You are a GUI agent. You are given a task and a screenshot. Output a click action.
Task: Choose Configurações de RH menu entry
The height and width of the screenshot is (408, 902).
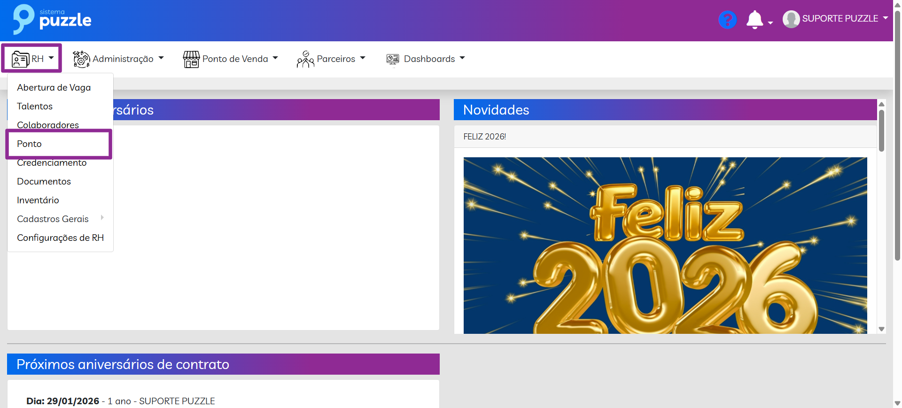60,238
